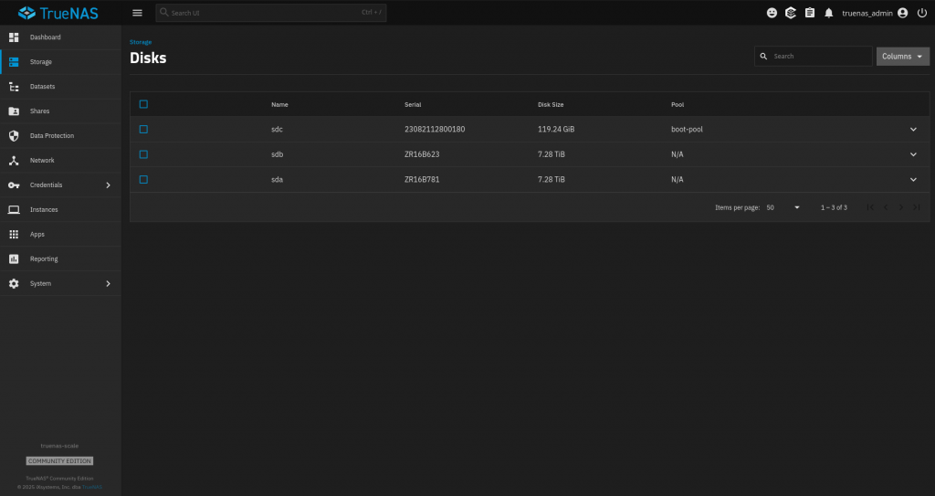This screenshot has height=496, width=935.
Task: Expand the sda disk row details
Action: tap(913, 179)
